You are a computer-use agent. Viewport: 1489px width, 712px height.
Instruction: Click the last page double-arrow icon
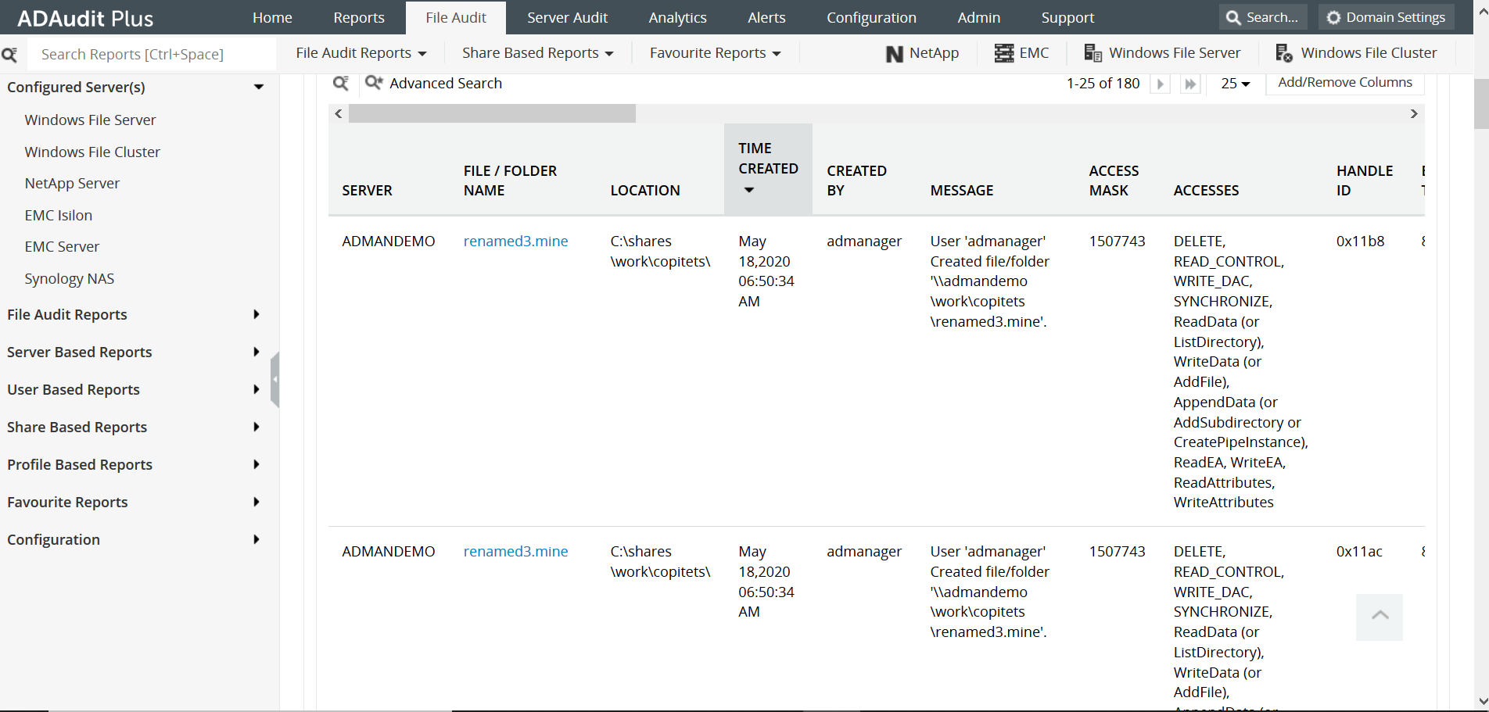pyautogui.click(x=1189, y=83)
